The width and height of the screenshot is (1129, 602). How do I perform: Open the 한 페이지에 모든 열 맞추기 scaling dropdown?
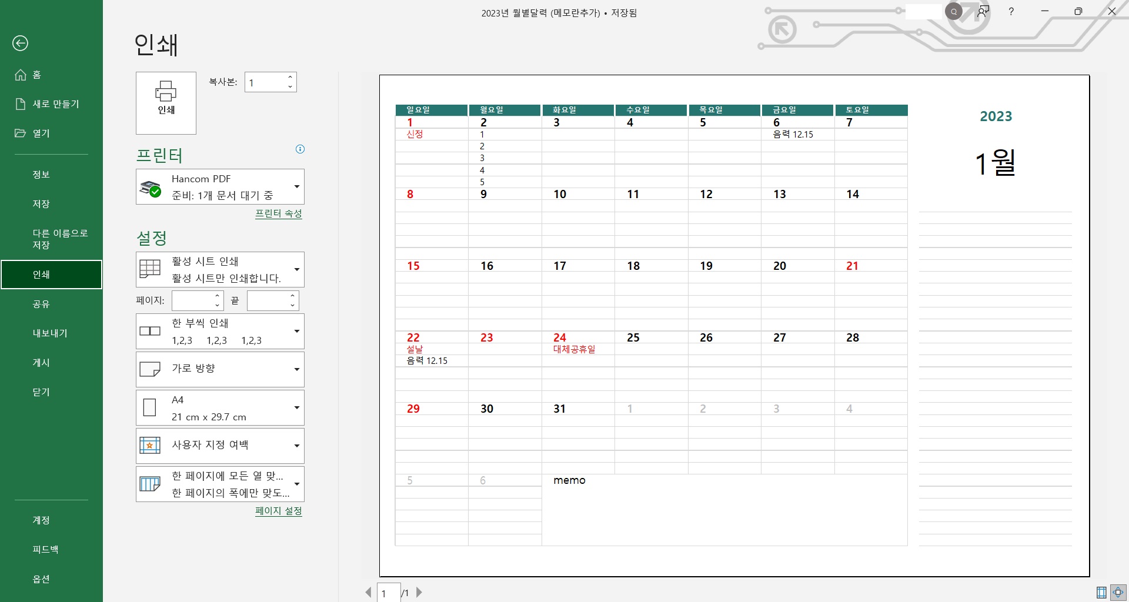click(x=220, y=484)
